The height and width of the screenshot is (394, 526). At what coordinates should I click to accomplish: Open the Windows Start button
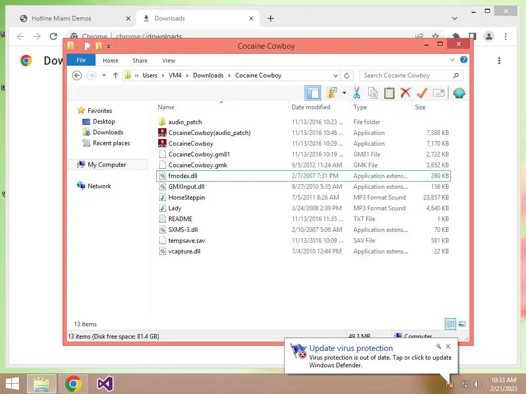pyautogui.click(x=12, y=384)
